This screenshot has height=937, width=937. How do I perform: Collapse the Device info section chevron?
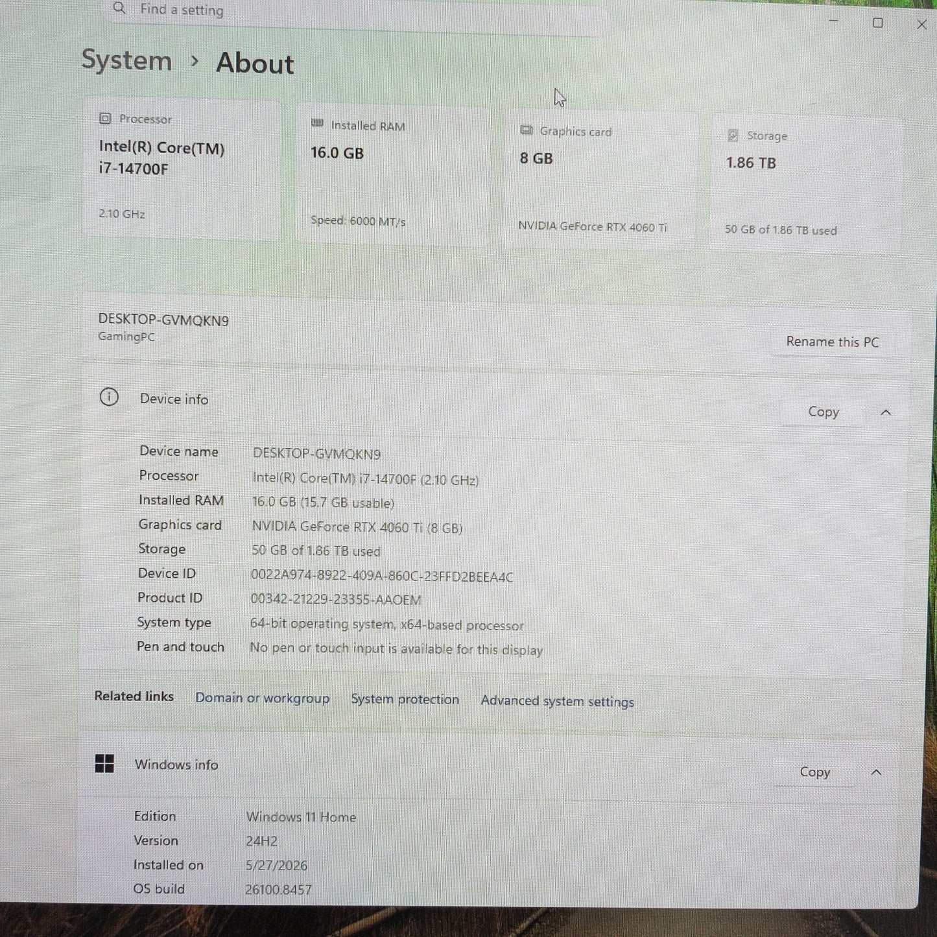click(x=886, y=412)
